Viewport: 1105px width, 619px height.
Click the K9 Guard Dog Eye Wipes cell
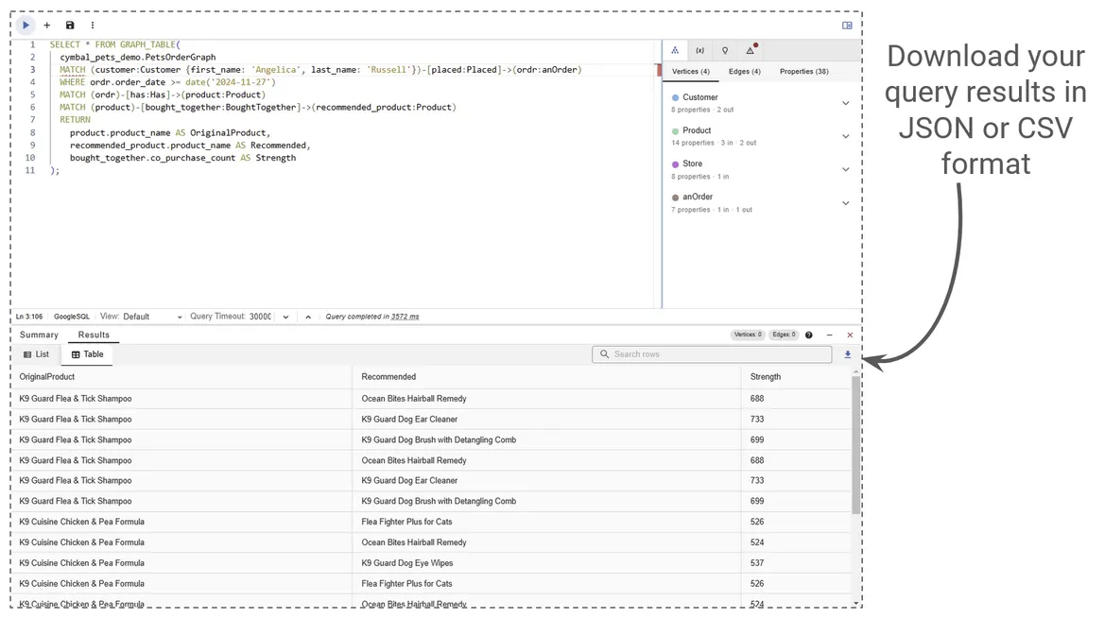(x=407, y=563)
